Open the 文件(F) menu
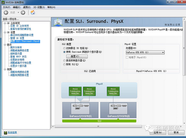Viewport: 186px width, 138px height. [x=6, y=7]
